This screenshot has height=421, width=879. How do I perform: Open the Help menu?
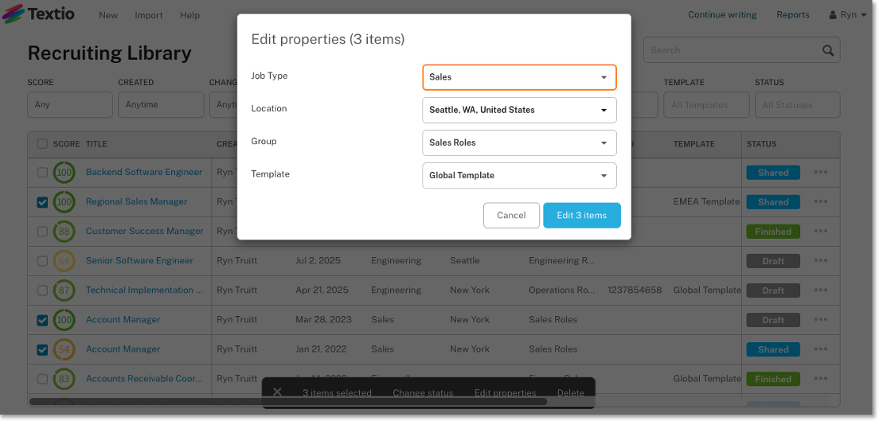190,15
